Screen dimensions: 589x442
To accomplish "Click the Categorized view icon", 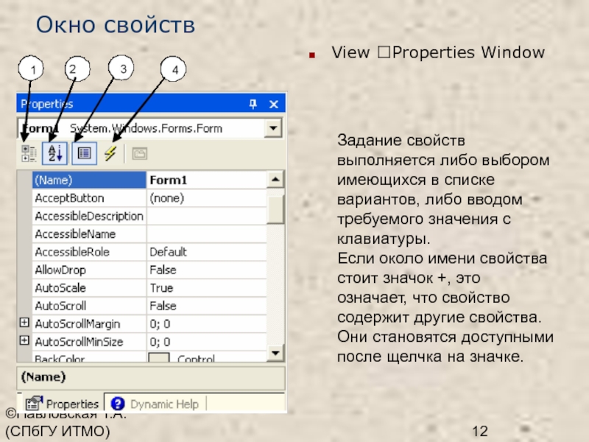I will [29, 153].
